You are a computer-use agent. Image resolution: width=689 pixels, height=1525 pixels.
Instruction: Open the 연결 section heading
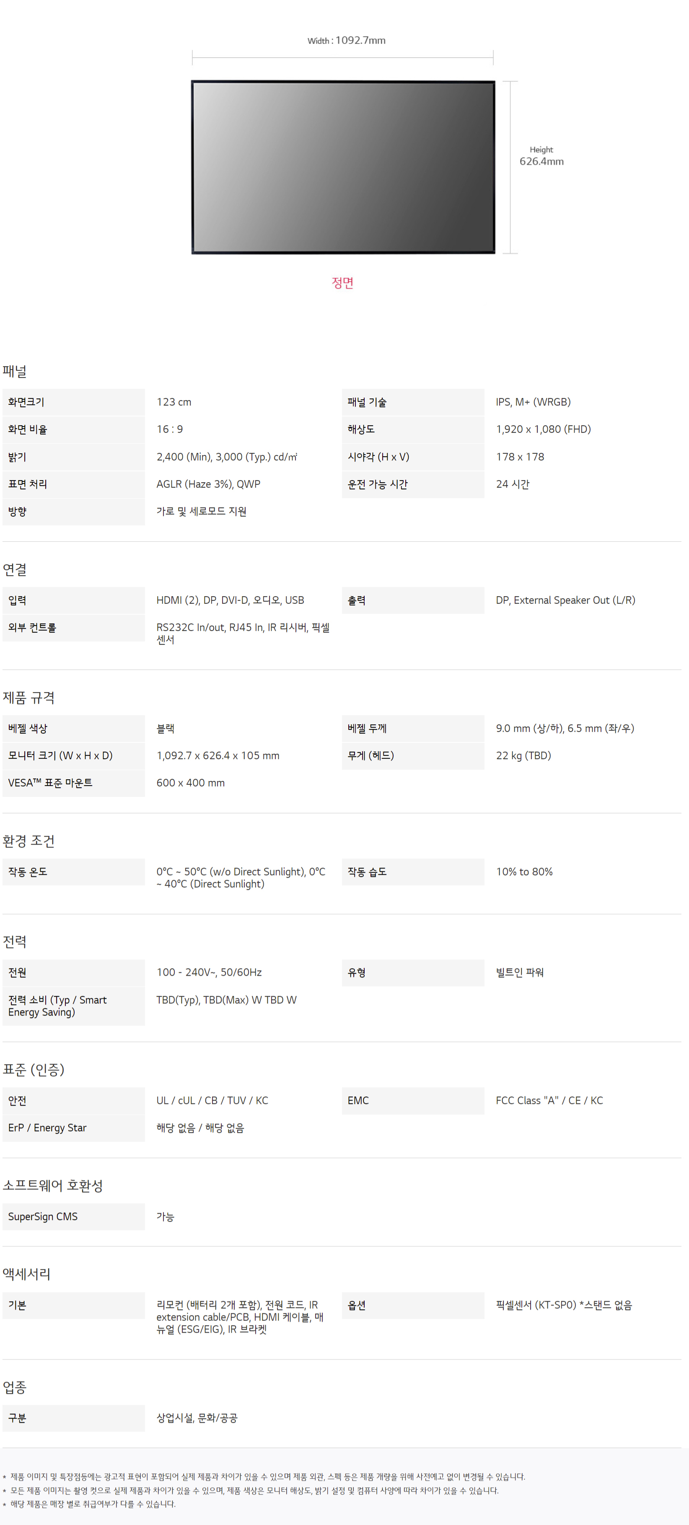[15, 569]
